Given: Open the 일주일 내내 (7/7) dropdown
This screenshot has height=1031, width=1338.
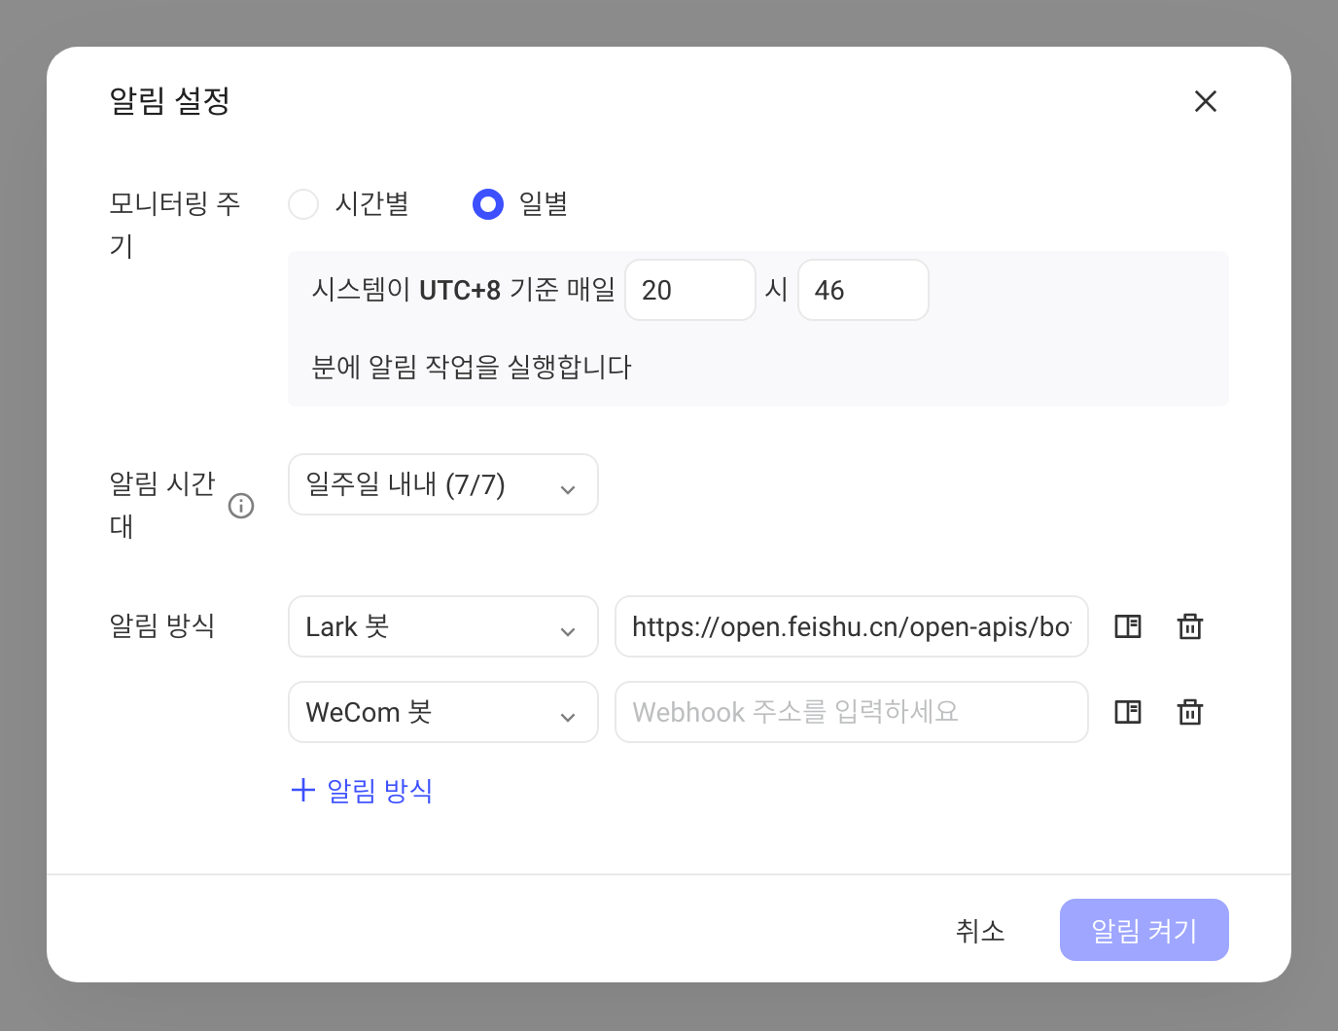Looking at the screenshot, I should (x=443, y=484).
